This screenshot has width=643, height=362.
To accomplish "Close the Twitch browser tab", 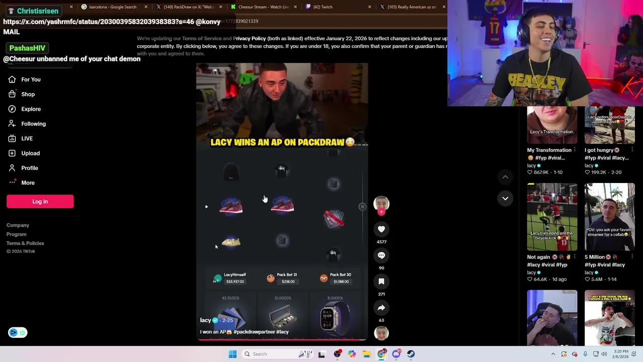I will coord(370,7).
